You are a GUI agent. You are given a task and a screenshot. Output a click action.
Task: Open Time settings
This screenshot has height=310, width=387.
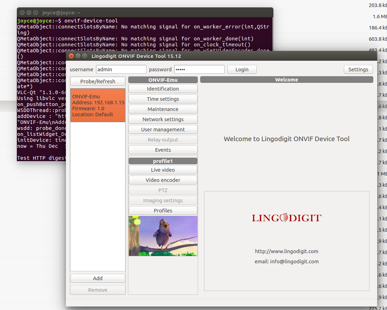pos(163,99)
